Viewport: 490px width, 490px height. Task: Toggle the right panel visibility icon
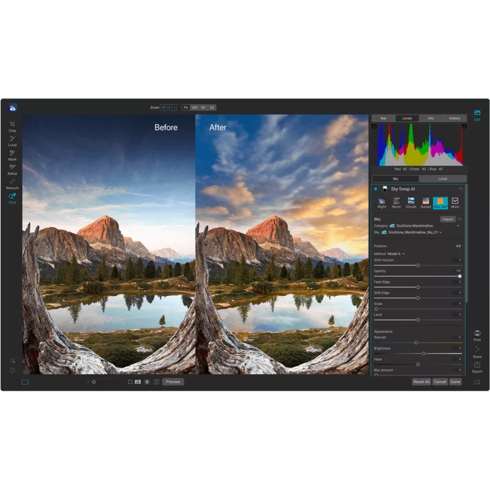(477, 382)
